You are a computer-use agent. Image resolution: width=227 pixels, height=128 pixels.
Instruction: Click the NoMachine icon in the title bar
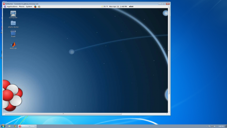coord(4,4)
